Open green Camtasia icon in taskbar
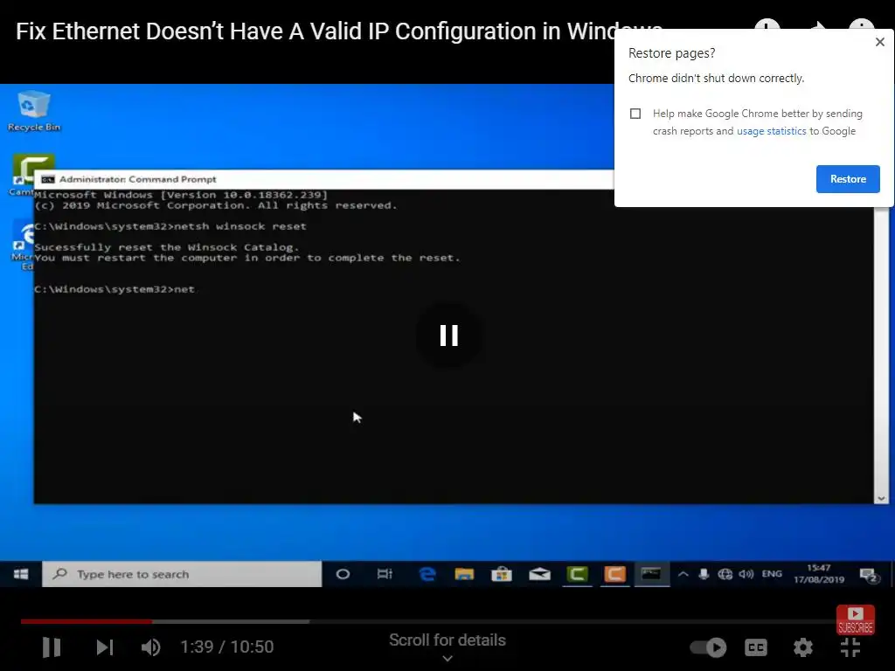This screenshot has width=895, height=671. click(x=577, y=574)
